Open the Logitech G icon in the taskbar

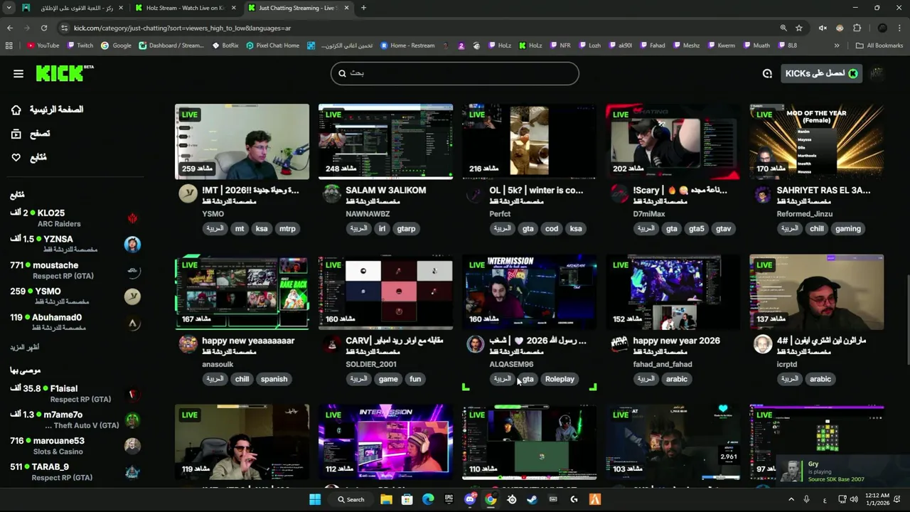(x=574, y=499)
